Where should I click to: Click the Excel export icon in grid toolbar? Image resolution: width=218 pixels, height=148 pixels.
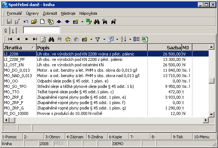(x=145, y=39)
